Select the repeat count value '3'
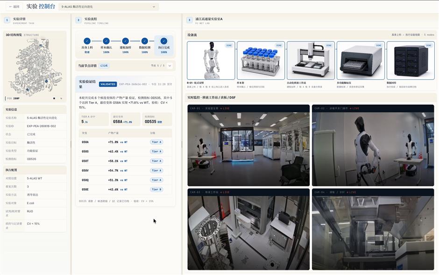This screenshot has height=275, width=439. pos(28,187)
